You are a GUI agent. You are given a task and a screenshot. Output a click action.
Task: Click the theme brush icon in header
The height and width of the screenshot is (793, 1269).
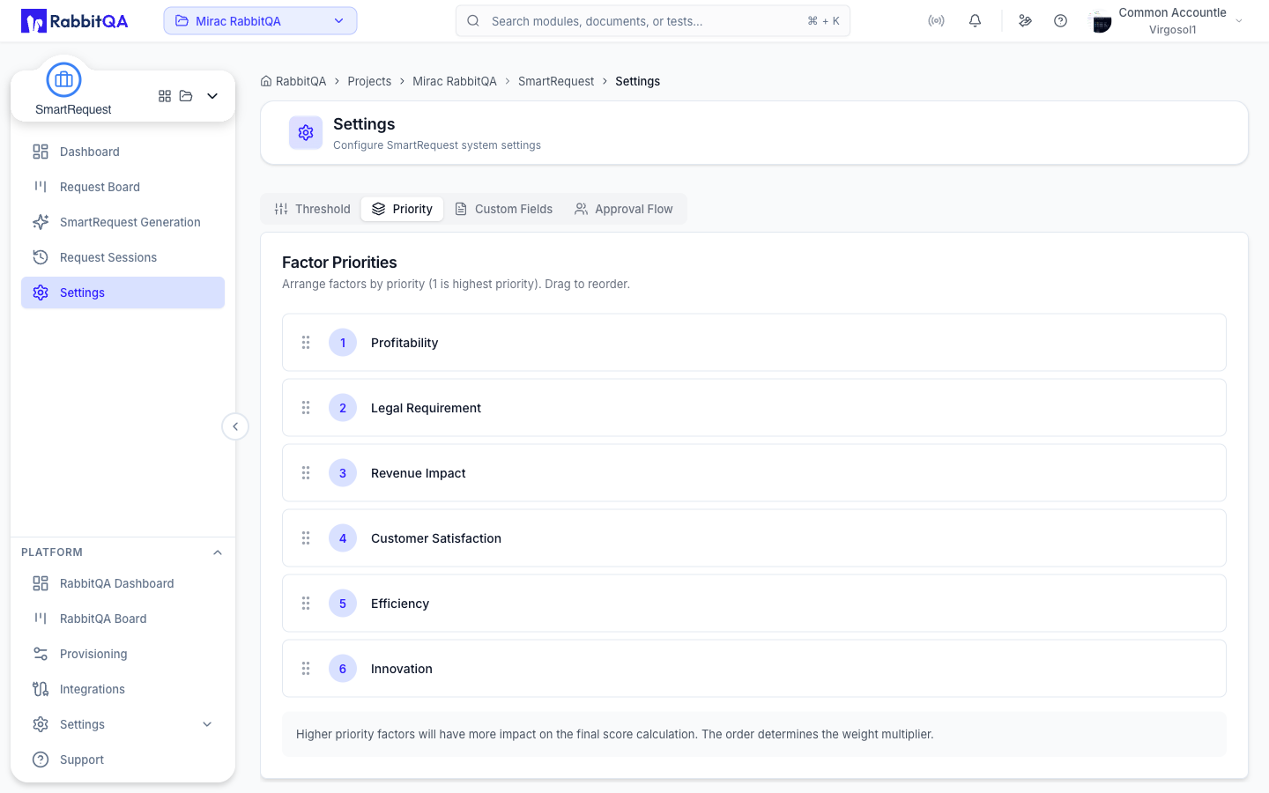[x=1025, y=21]
